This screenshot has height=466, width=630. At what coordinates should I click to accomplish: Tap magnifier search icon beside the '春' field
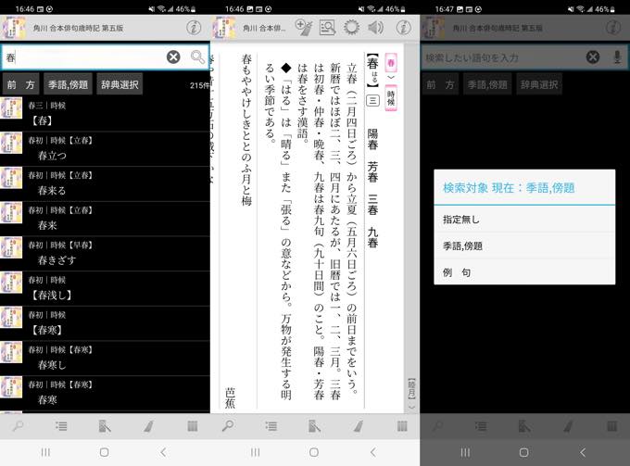197,57
